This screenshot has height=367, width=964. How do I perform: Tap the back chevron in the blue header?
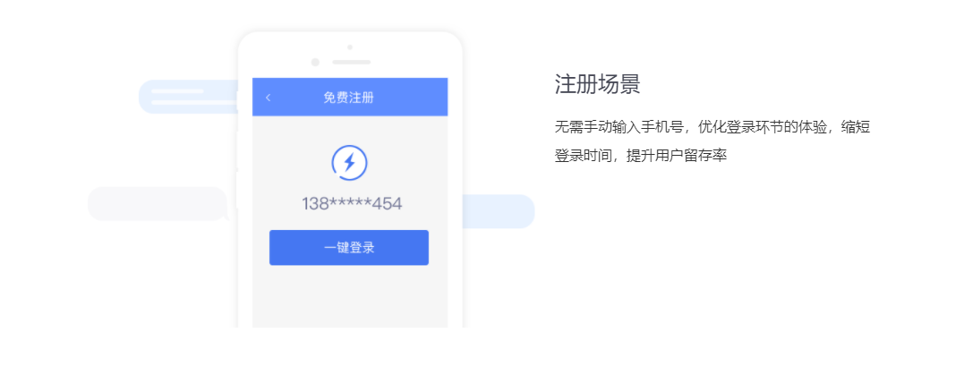point(268,98)
